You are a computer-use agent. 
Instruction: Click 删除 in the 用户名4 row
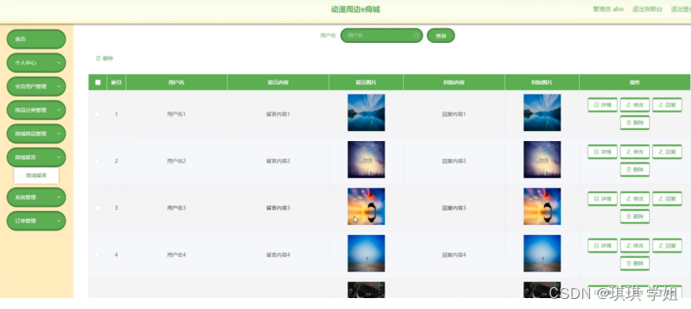[635, 264]
